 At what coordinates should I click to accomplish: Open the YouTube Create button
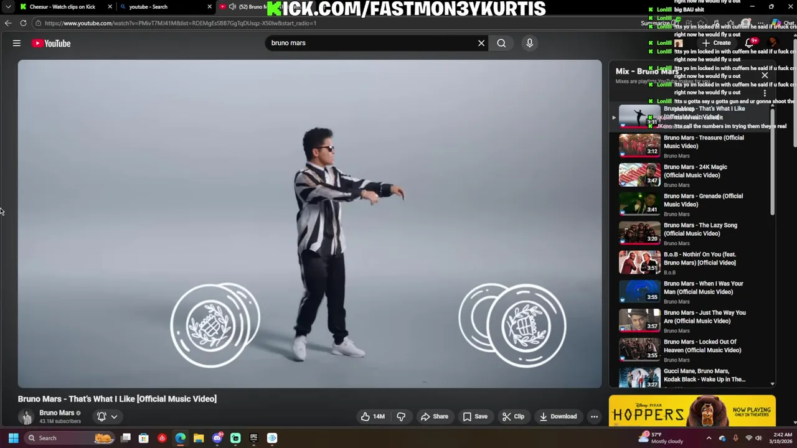(x=717, y=43)
